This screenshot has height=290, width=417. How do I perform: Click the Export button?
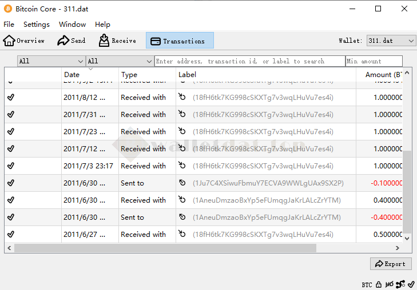(391, 264)
